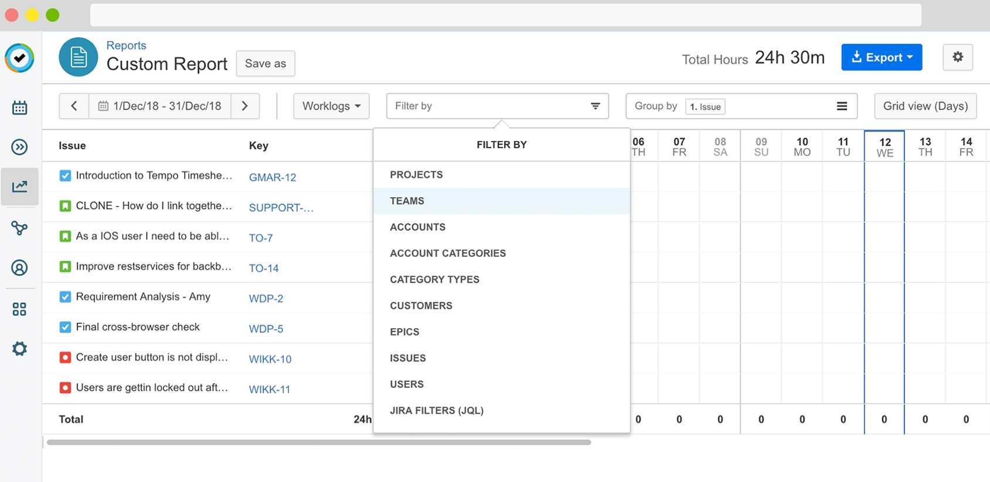Open issue key WIKK-11 link
Screen dimensions: 990x482
(270, 390)
